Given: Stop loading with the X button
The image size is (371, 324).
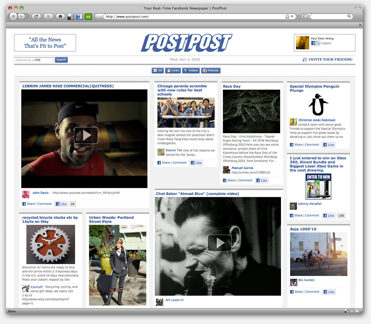Looking at the screenshot, I should click(x=48, y=16).
